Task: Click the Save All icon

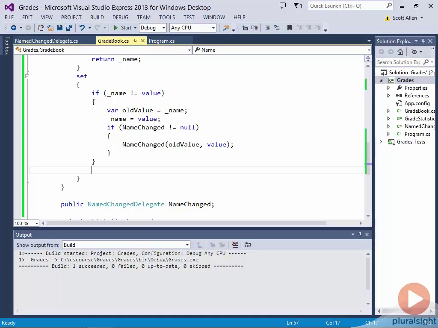Action: tap(69, 28)
